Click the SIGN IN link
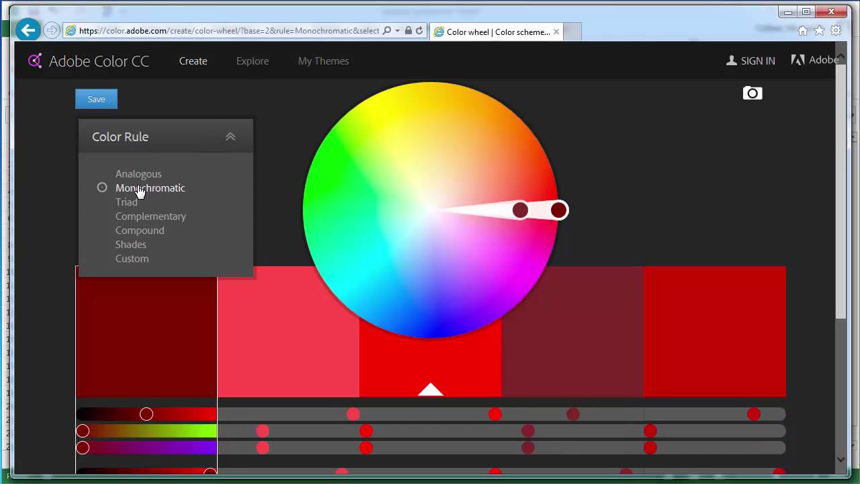Screen dimensions: 860x484 coord(758,61)
